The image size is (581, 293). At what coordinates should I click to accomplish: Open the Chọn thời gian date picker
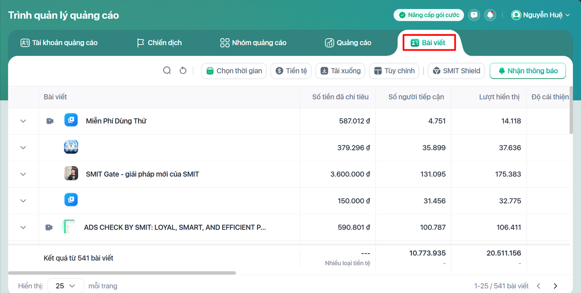coord(234,71)
